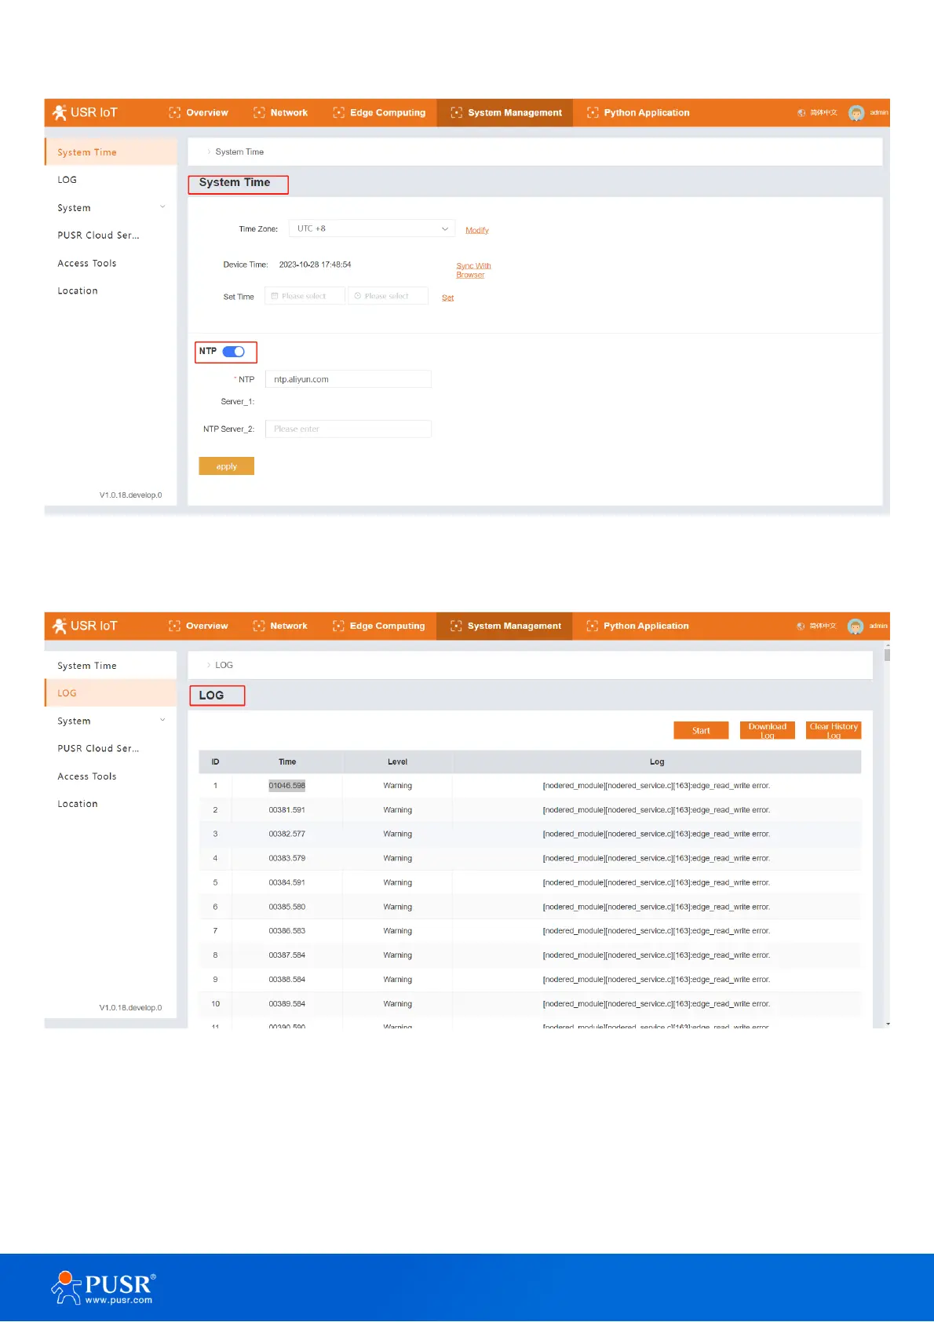Click the calendar icon in the Set Time date field
Viewport: 934px width, 1322px height.
tap(275, 296)
